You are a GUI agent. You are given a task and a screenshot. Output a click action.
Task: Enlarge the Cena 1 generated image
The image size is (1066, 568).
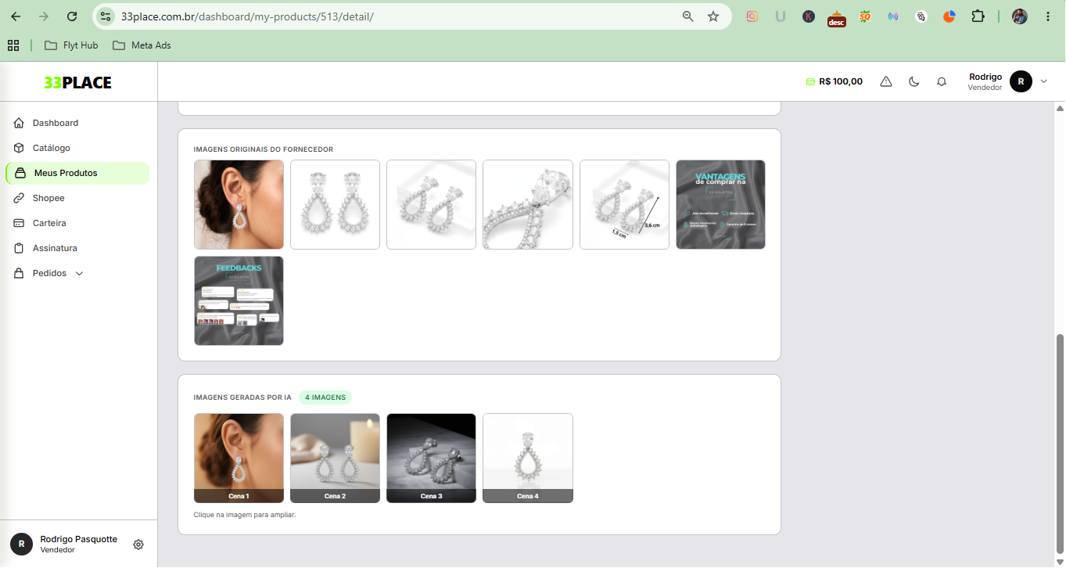point(239,458)
